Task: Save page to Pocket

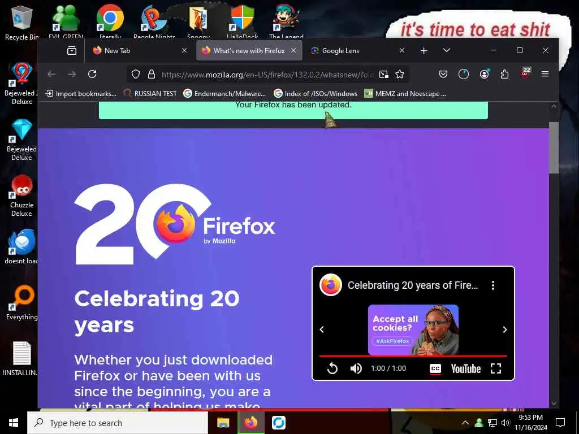Action: 443,74
